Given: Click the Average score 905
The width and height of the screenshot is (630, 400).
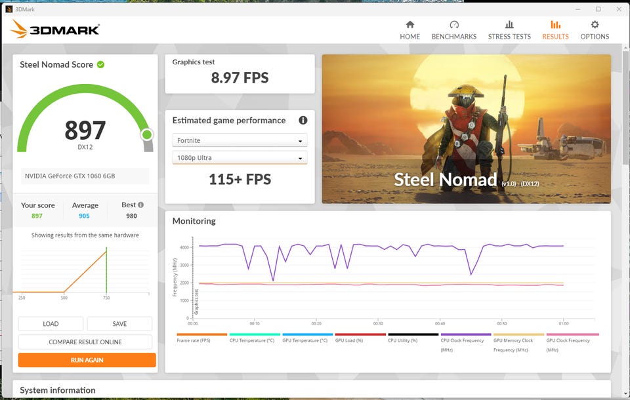Looking at the screenshot, I should (84, 216).
